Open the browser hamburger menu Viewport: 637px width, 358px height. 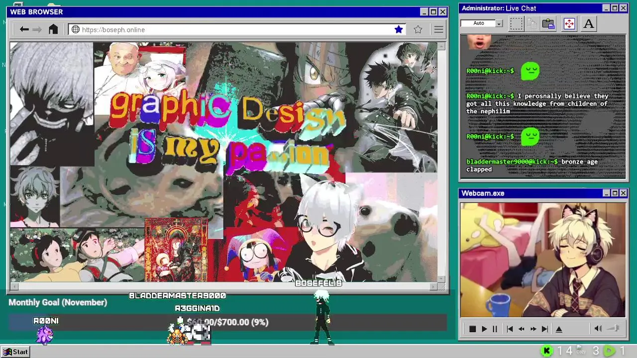[x=438, y=29]
